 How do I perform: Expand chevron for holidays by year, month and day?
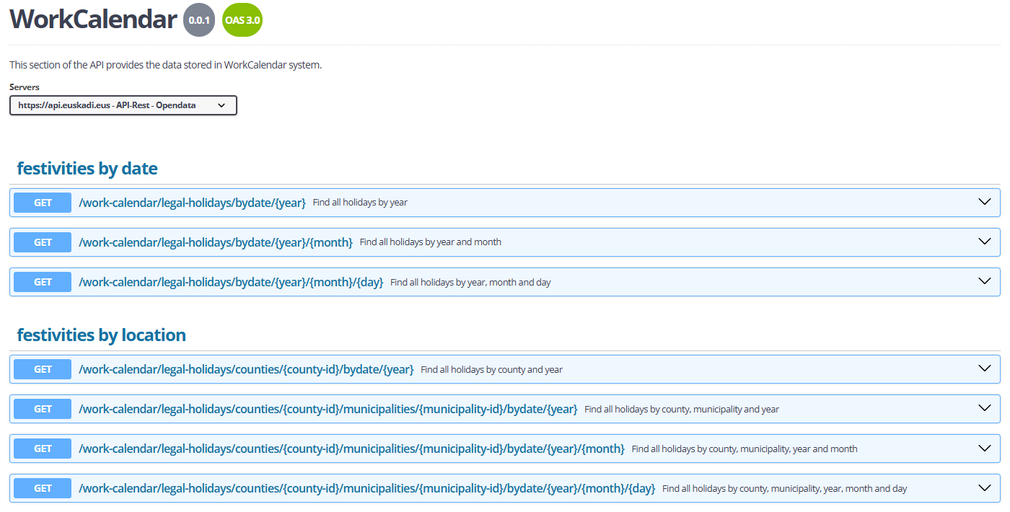tap(985, 281)
